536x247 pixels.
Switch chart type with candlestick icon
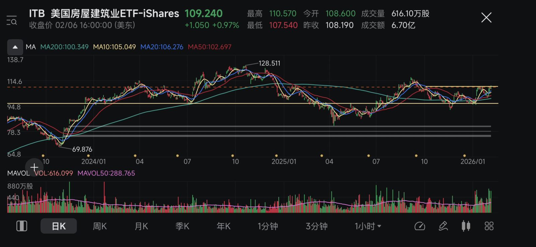[x=466, y=226]
